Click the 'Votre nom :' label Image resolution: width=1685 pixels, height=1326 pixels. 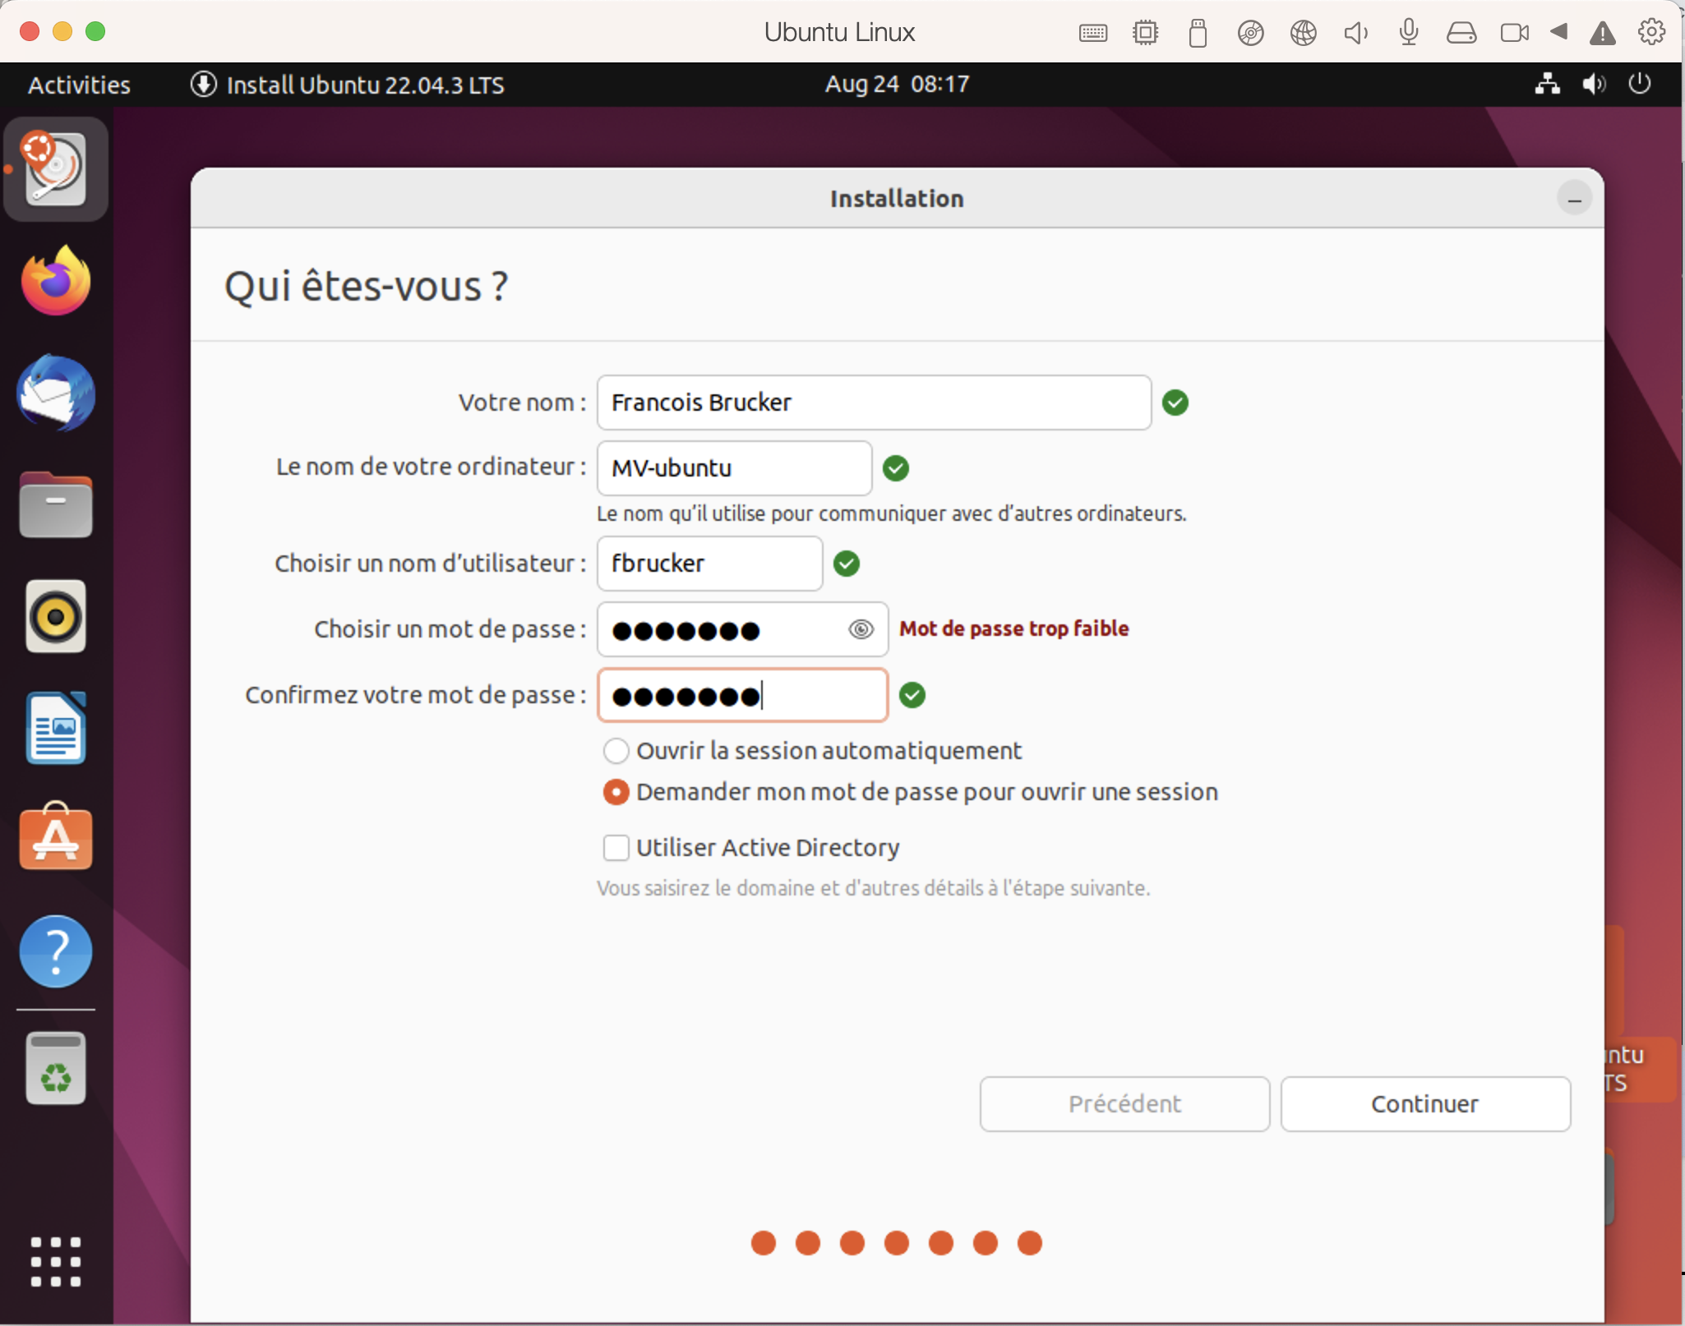pyautogui.click(x=522, y=403)
